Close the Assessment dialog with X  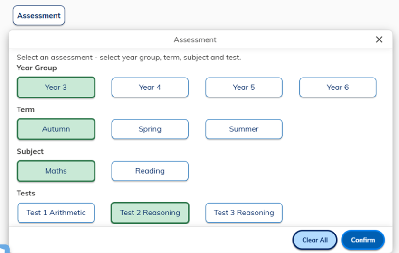pyautogui.click(x=379, y=39)
